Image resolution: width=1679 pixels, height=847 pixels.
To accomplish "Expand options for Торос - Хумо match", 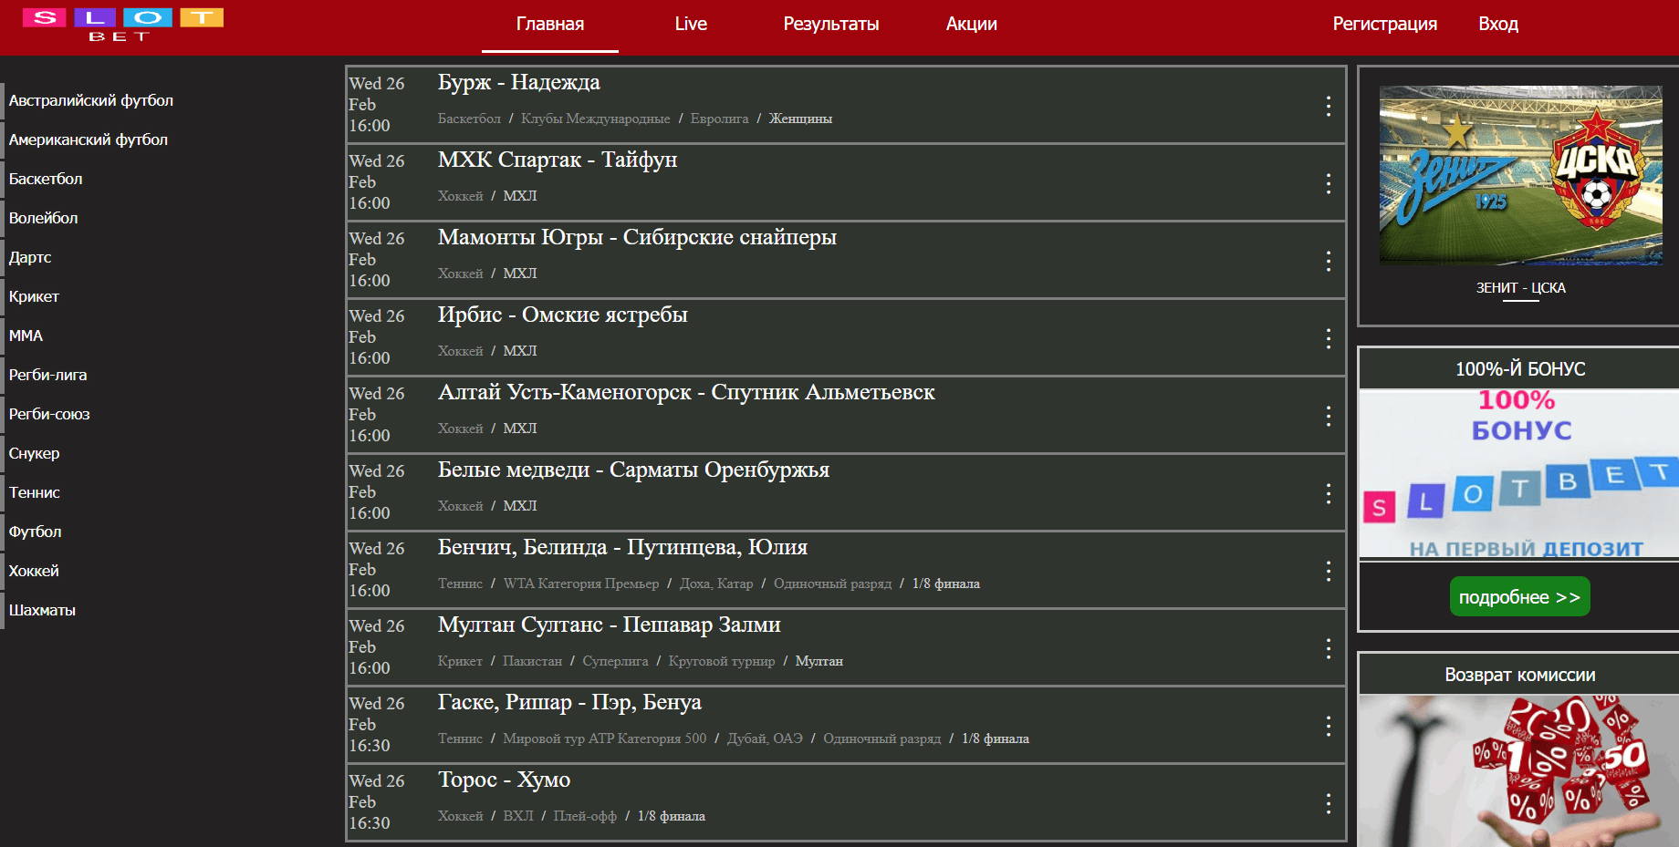I will [x=1328, y=803].
